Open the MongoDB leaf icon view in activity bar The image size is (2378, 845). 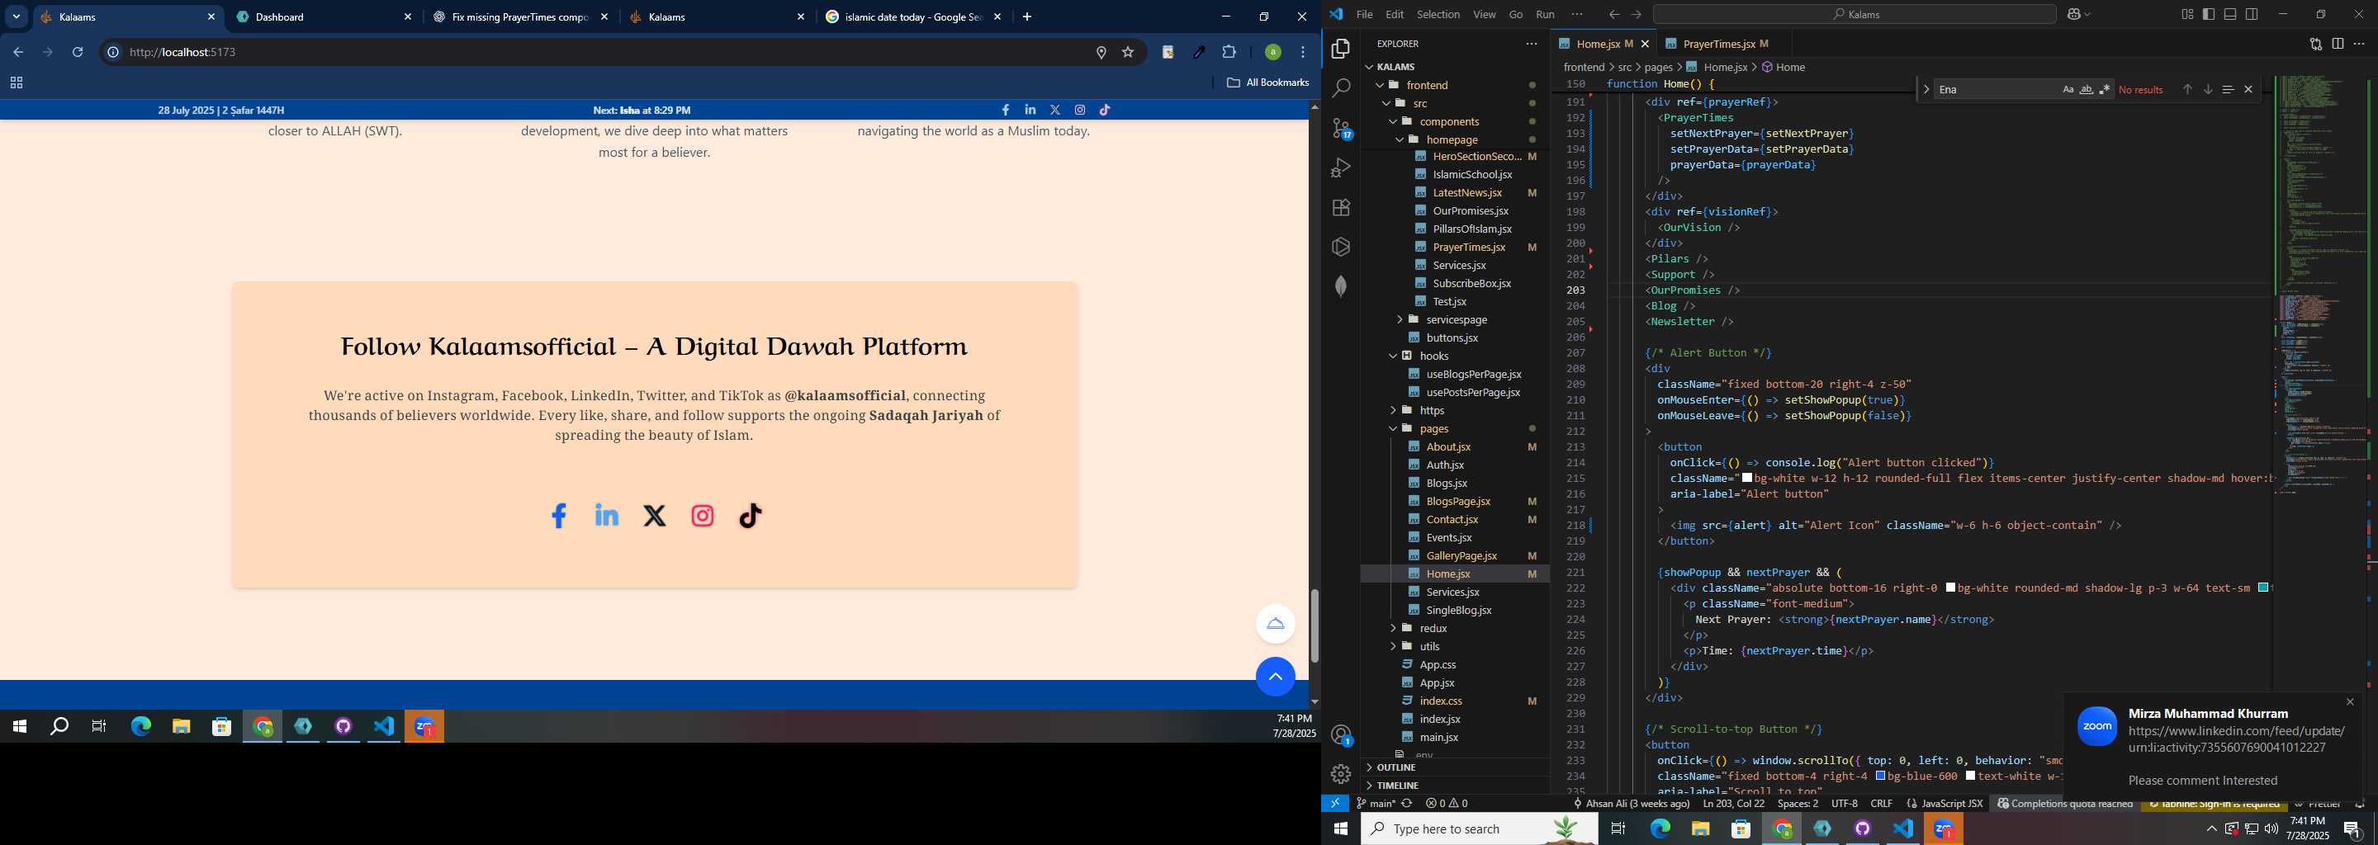click(x=1340, y=286)
